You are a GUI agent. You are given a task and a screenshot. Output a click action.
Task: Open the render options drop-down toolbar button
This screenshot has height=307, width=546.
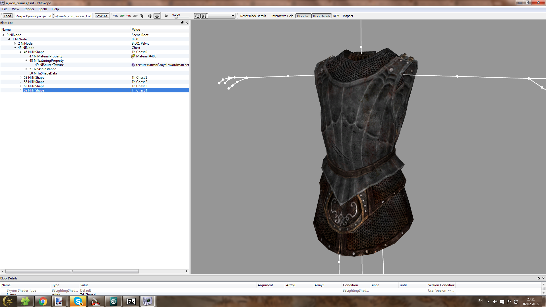tap(157, 16)
